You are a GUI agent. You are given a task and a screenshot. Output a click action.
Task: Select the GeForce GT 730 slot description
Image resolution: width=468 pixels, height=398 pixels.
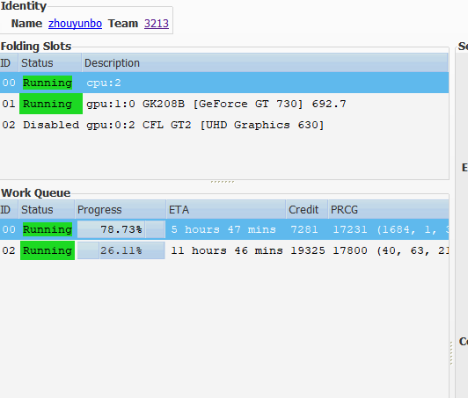coord(216,104)
